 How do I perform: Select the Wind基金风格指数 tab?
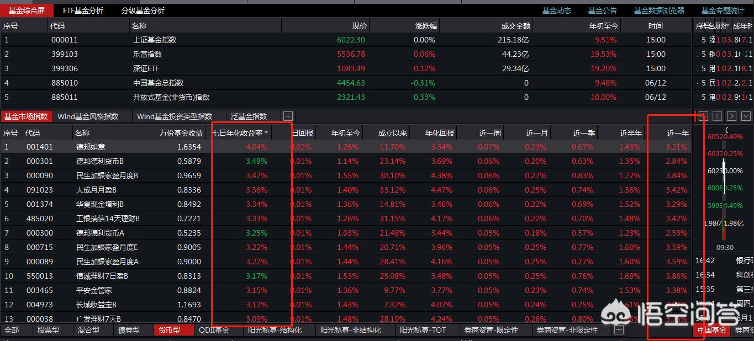88,116
